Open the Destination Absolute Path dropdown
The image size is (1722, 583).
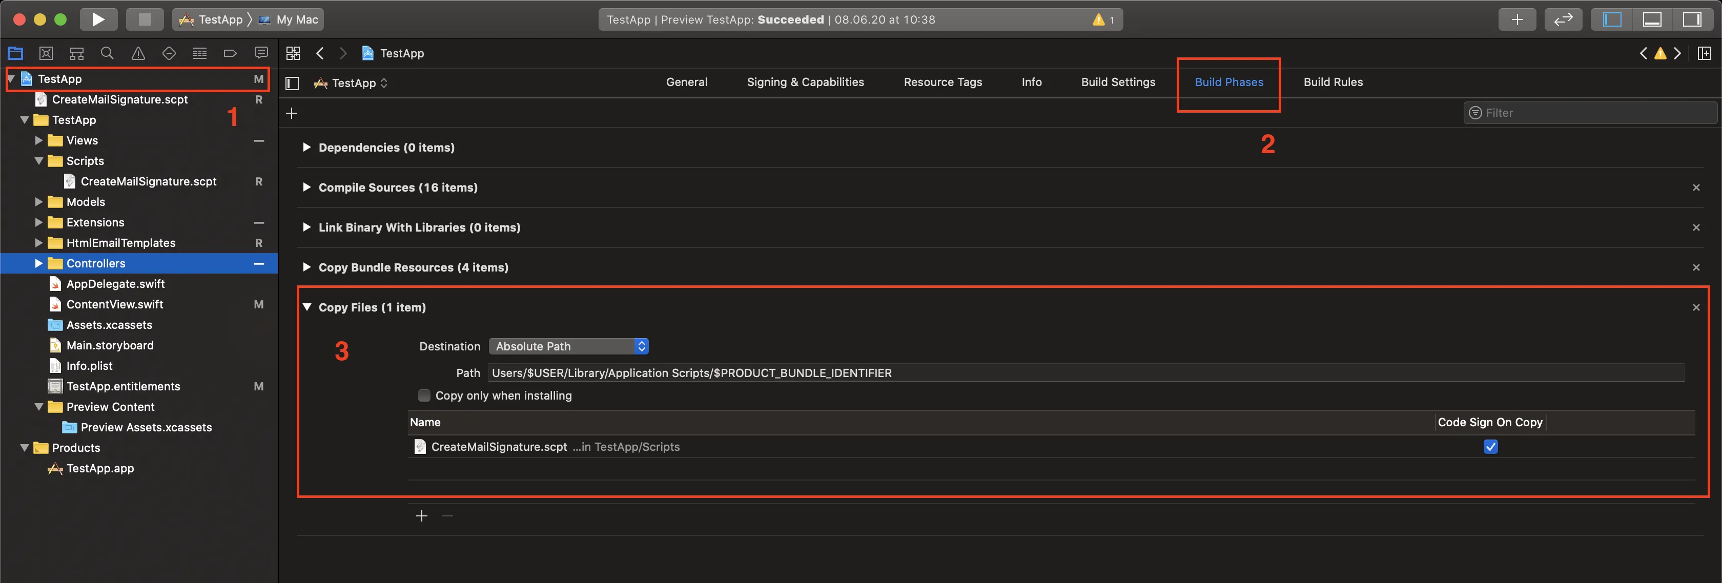click(x=568, y=346)
